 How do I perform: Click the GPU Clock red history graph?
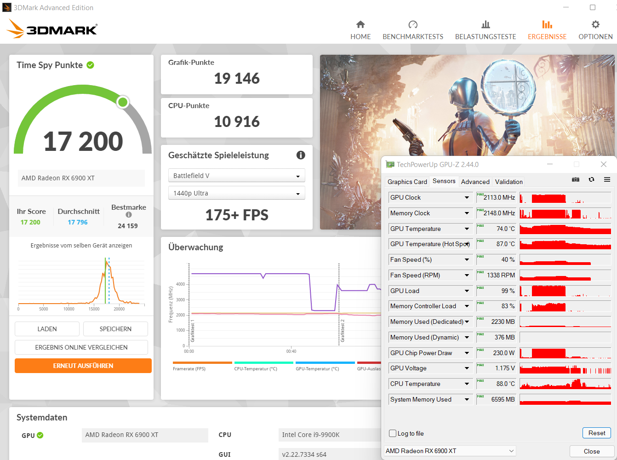click(565, 198)
